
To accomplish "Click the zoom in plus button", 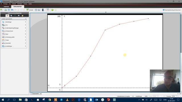I will coord(181,96).
